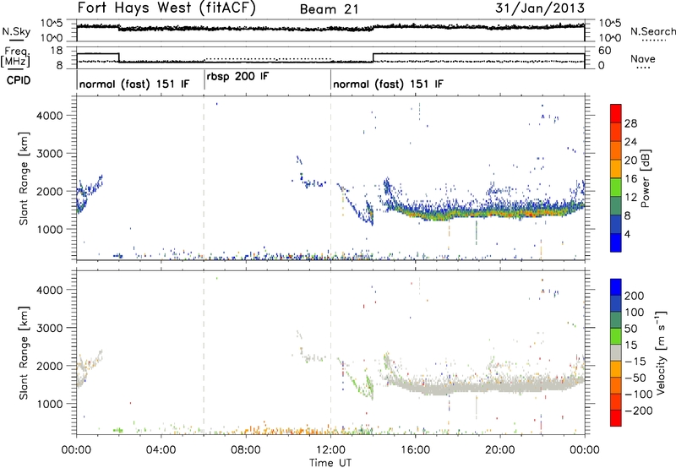Click the 'Slant Range [km]' label of the velocity panel
676x468 pixels.
pyautogui.click(x=24, y=352)
